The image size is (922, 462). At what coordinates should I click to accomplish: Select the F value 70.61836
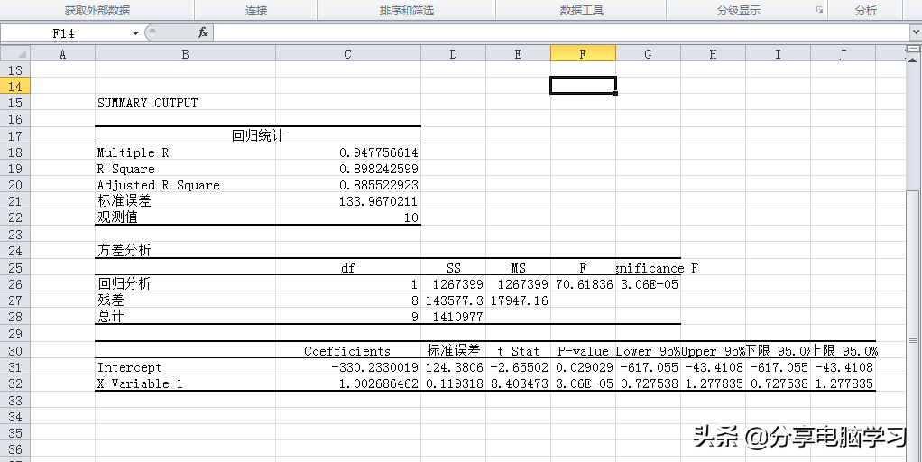pyautogui.click(x=584, y=284)
